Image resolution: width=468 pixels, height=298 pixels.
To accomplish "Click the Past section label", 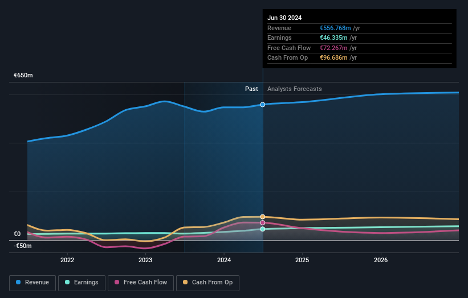I will 251,89.
